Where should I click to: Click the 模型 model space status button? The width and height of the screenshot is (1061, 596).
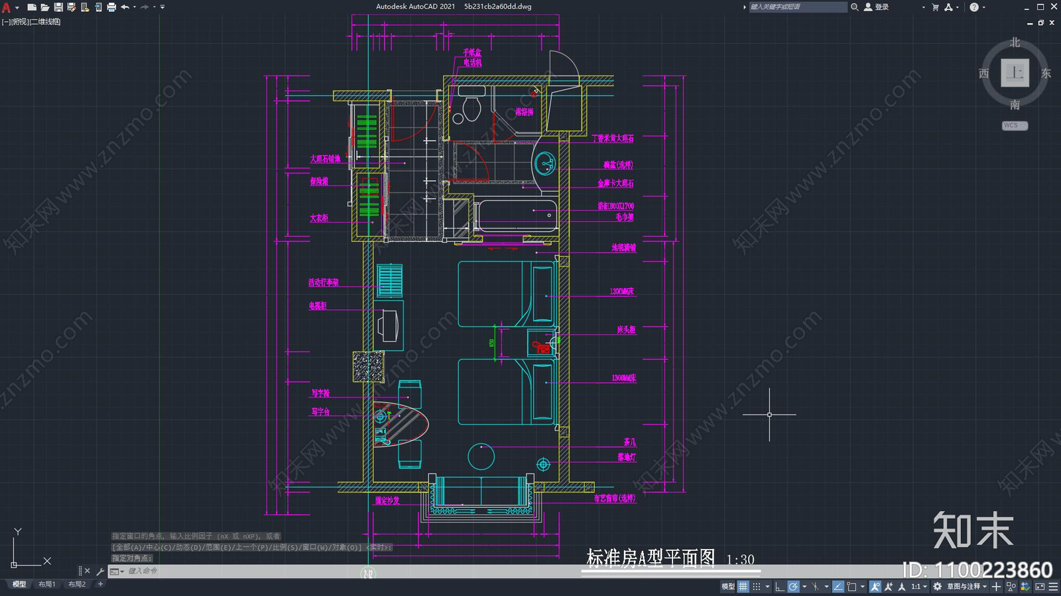pyautogui.click(x=728, y=587)
